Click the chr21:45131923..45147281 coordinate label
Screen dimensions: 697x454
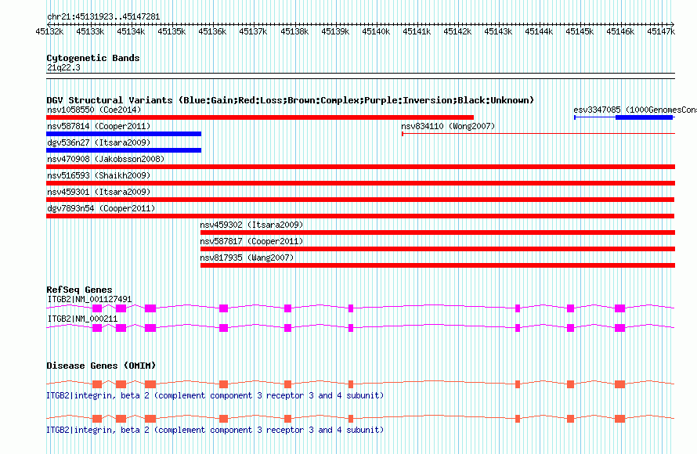coord(103,16)
